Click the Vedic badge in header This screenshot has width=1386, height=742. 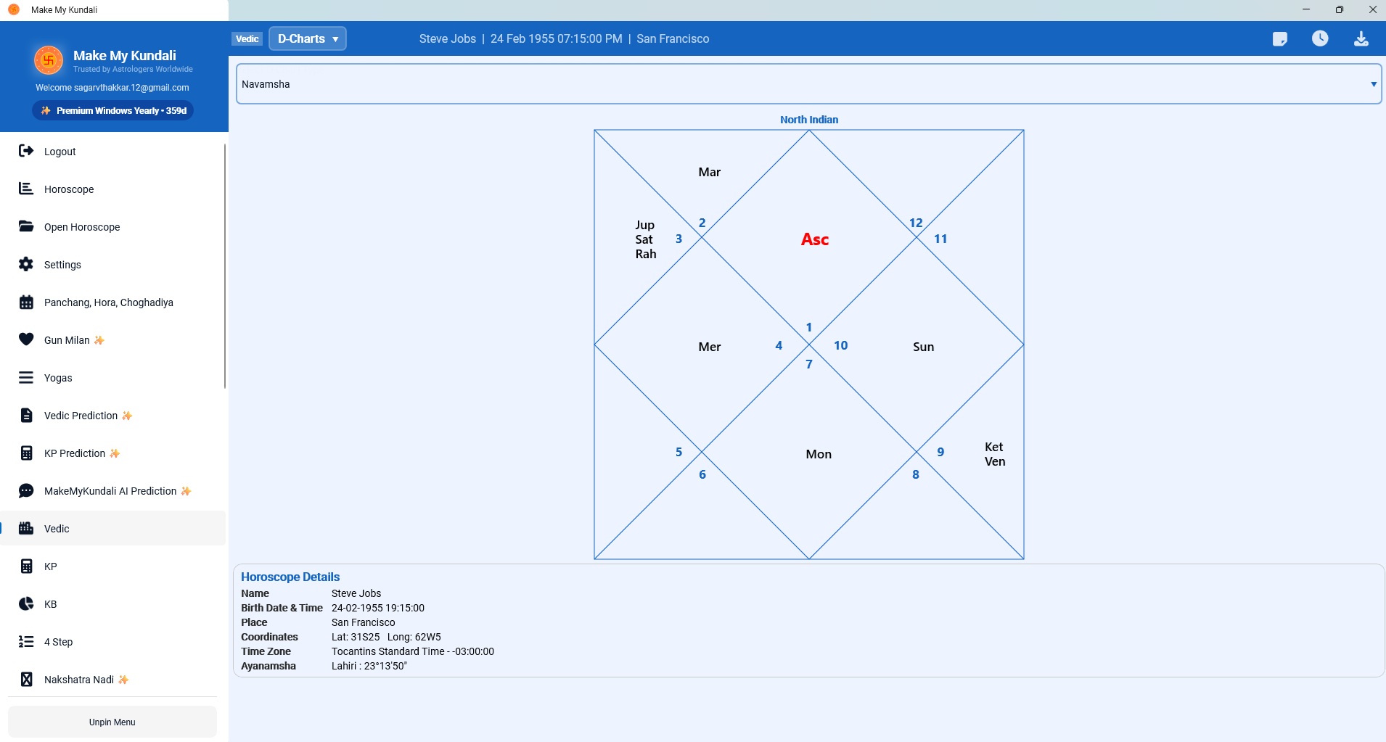click(x=247, y=38)
